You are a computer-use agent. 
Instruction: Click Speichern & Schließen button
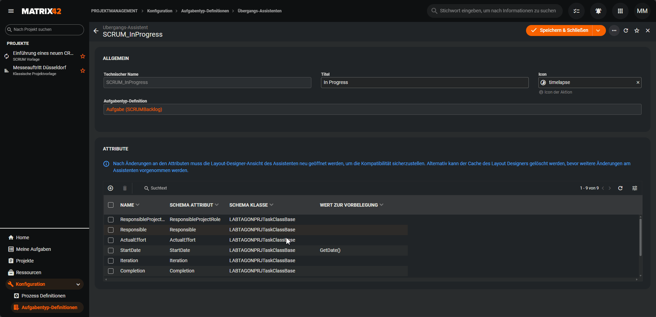click(x=560, y=31)
